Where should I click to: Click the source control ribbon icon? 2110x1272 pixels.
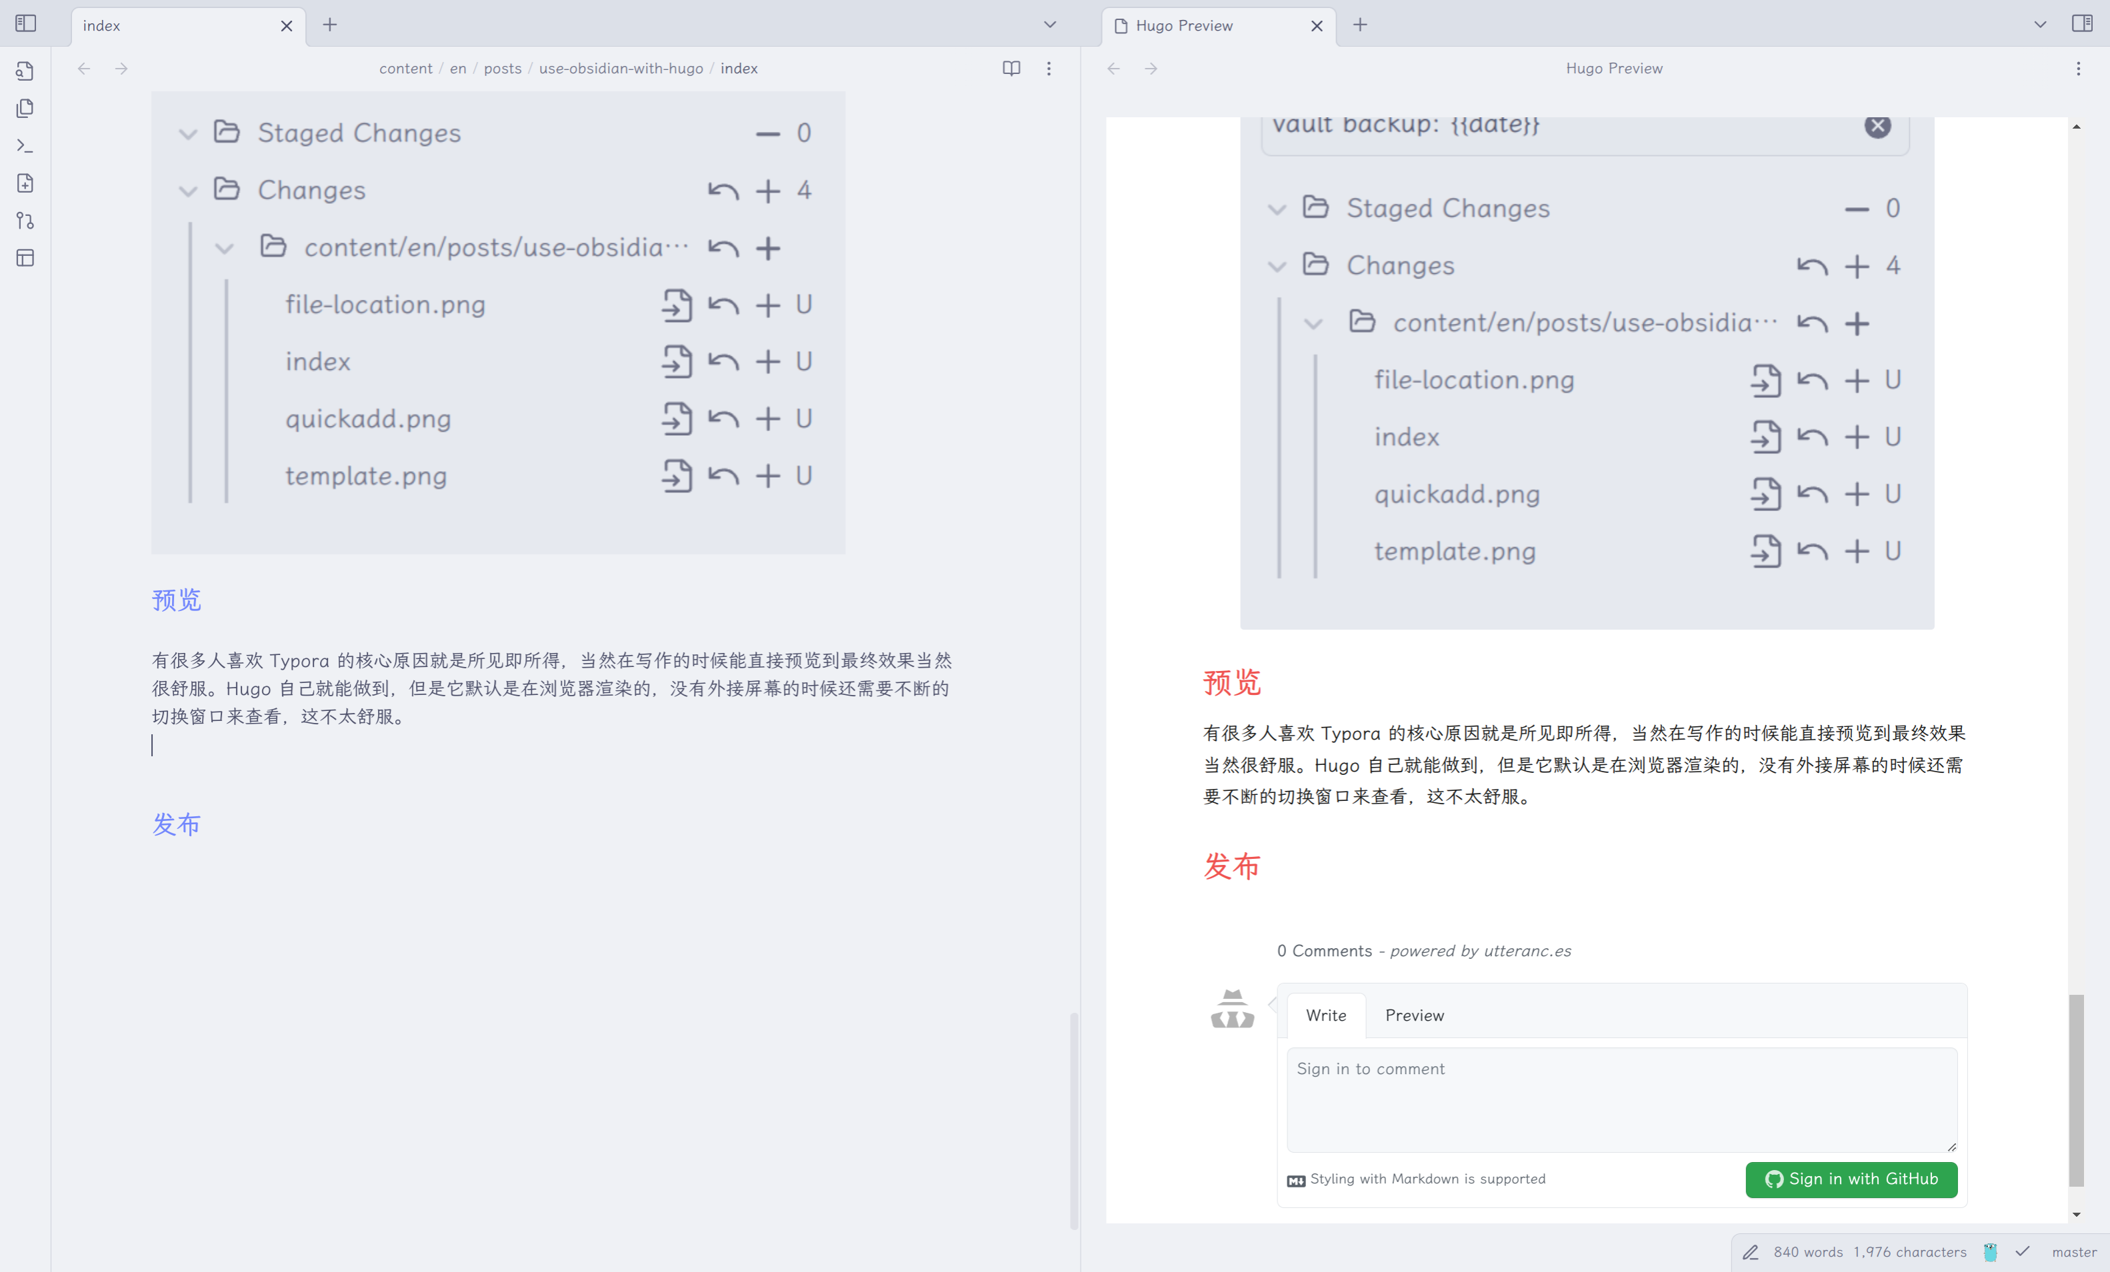26,221
